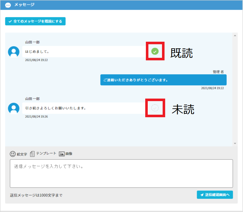Click the avatar beside the 引き続きよろしくお願いいたします message
Screen dimensions: 243x212
14,108
